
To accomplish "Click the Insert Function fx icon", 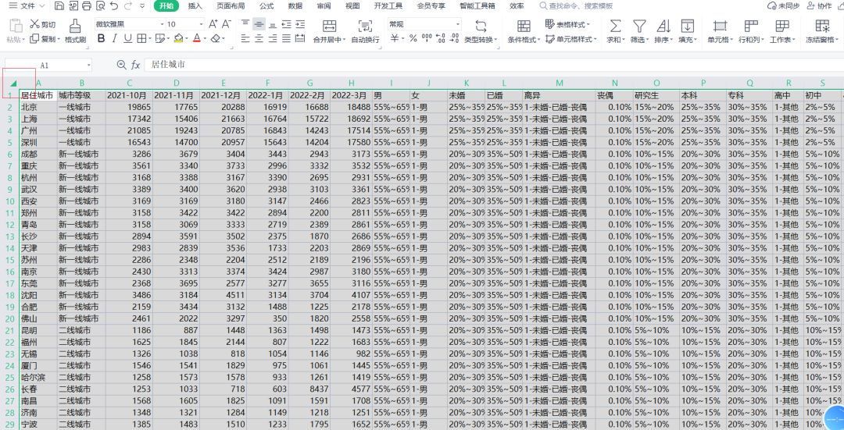I will (x=135, y=66).
